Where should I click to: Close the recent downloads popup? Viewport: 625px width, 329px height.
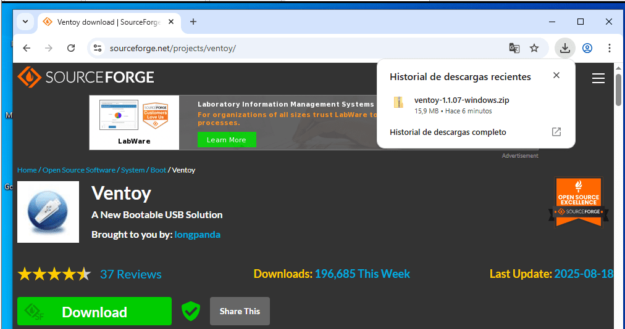556,75
